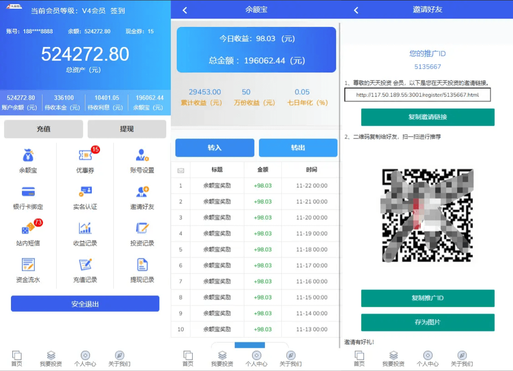Click 万份收益 50 value

click(246, 92)
